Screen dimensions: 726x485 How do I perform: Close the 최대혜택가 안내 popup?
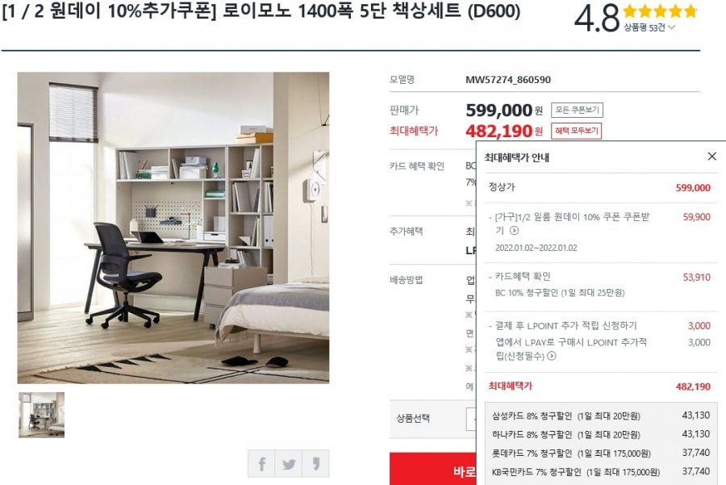tap(711, 157)
